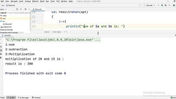Image resolution: width=176 pixels, height=99 pixels.
Task: Open the Run menu
Action: pyautogui.click(x=47, y=1)
